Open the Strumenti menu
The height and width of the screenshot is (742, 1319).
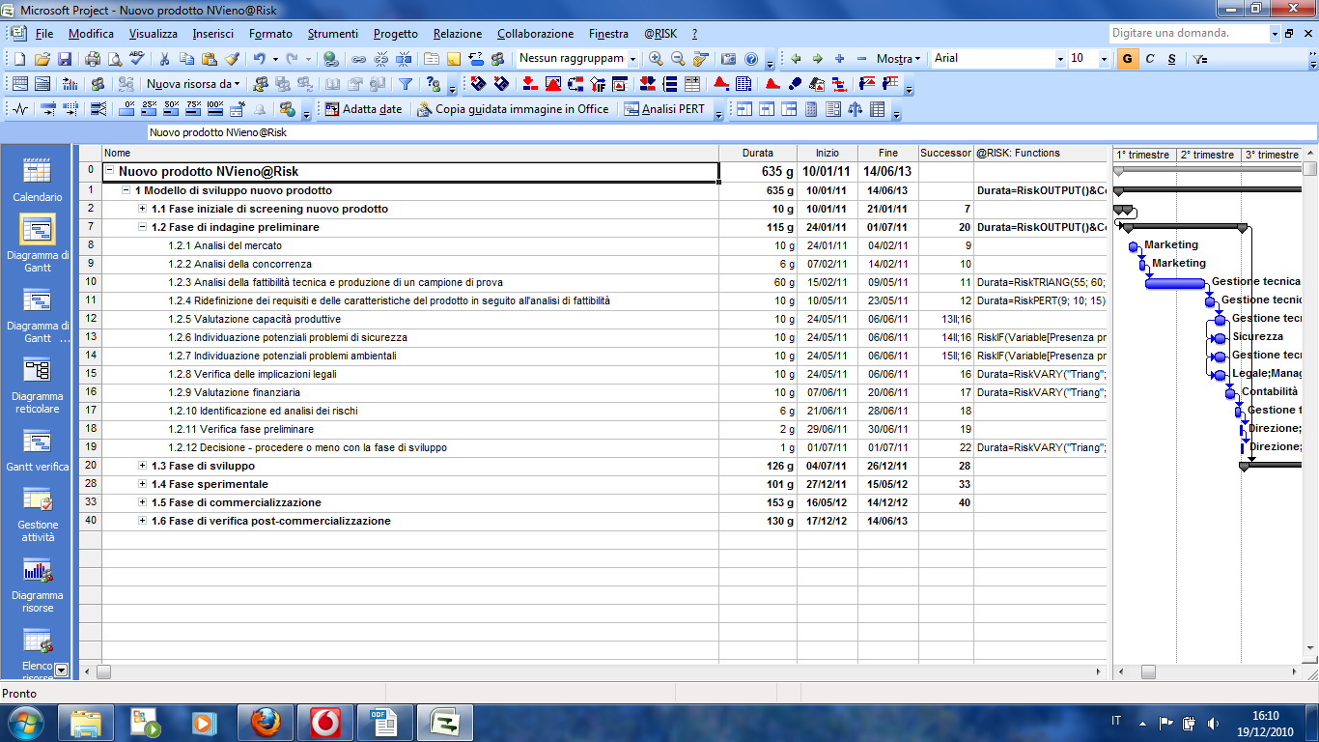[x=332, y=34]
